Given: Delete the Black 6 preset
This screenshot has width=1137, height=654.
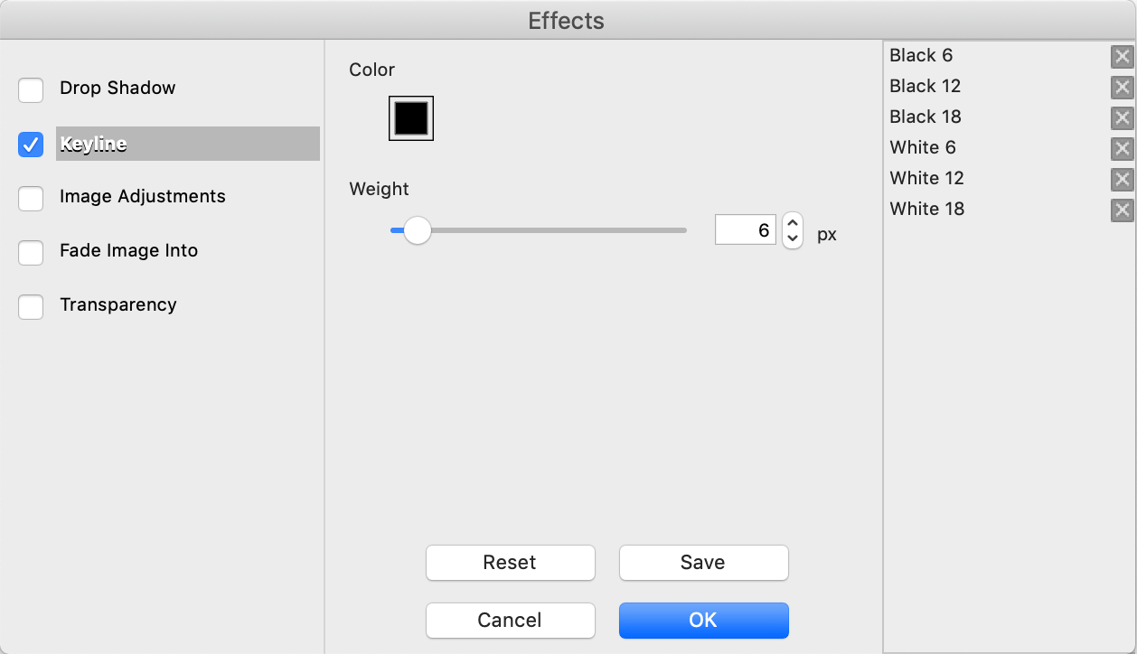Looking at the screenshot, I should 1122,56.
